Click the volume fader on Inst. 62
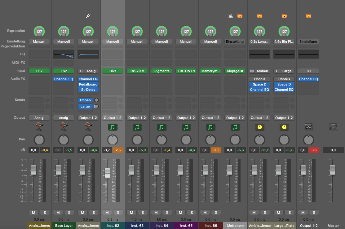 (x=107, y=173)
